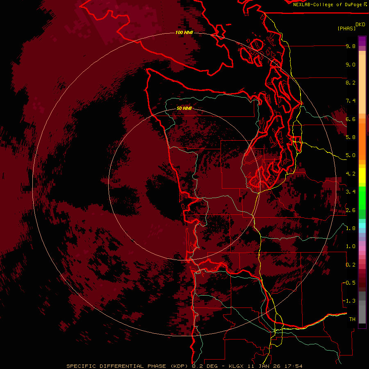Click the TH threshold label
The height and width of the screenshot is (369, 369).
click(352, 319)
